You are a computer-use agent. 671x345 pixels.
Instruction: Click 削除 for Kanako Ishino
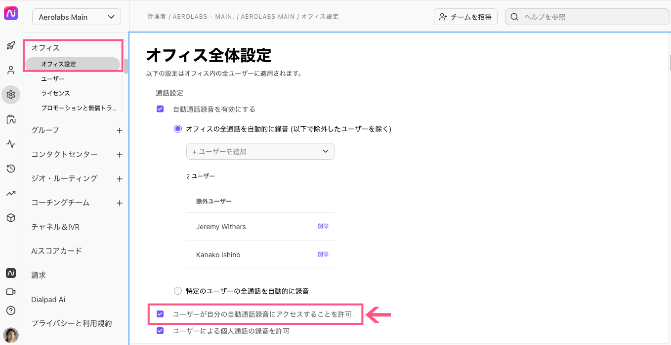click(323, 254)
